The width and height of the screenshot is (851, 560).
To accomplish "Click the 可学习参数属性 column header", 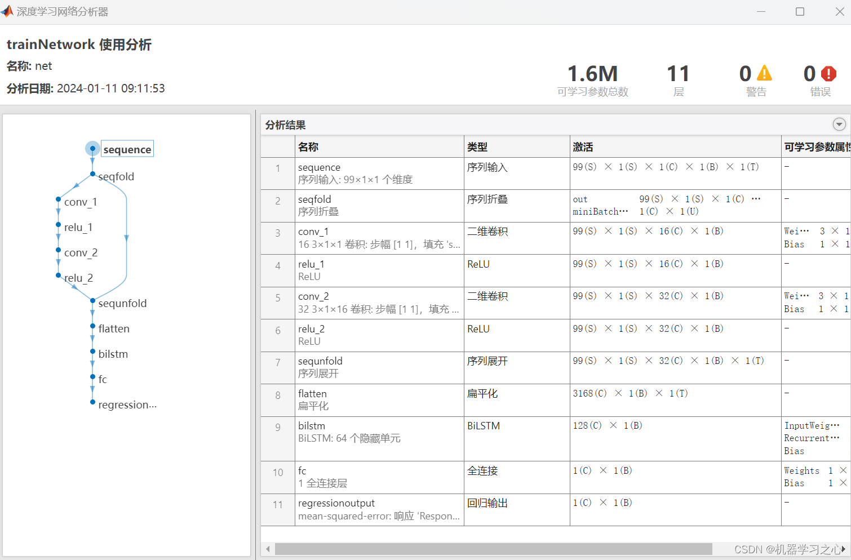I will [816, 146].
